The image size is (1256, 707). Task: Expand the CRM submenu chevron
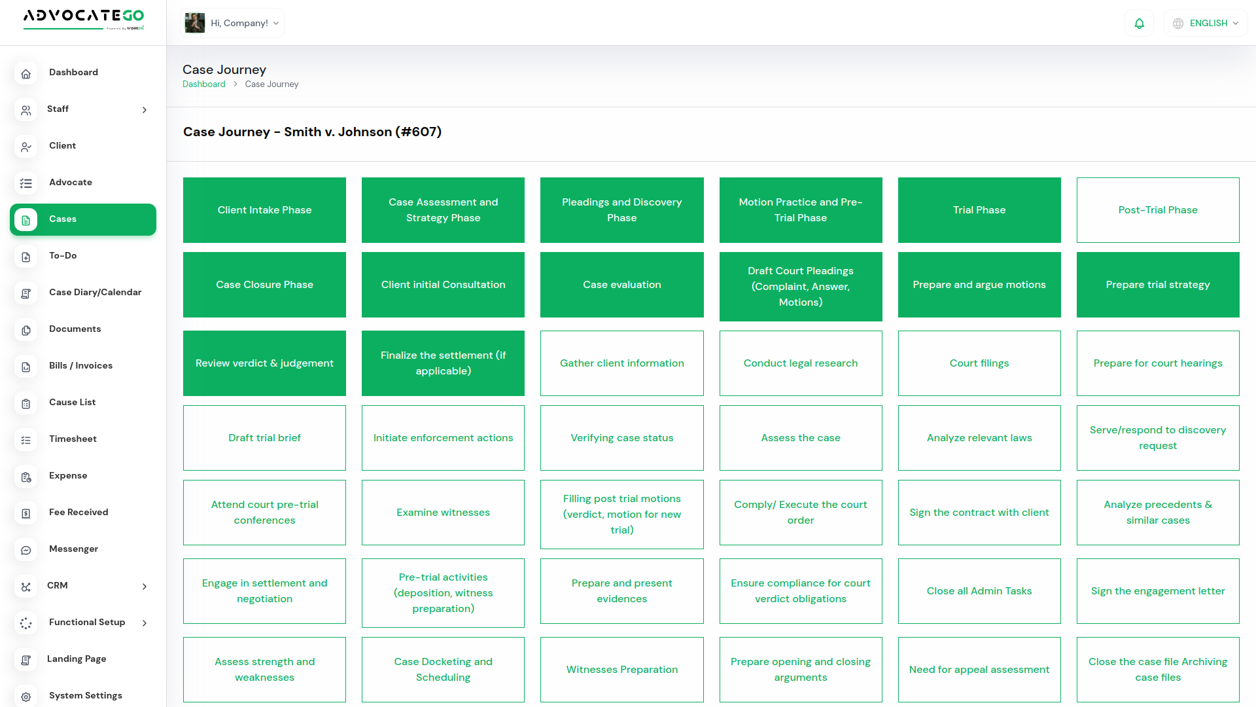coord(145,587)
